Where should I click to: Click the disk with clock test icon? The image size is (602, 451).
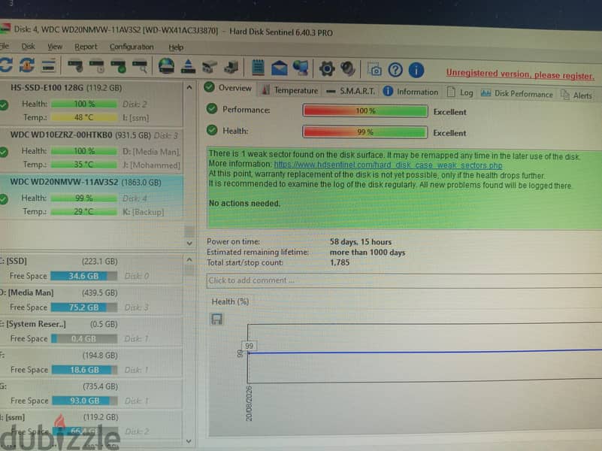click(97, 66)
